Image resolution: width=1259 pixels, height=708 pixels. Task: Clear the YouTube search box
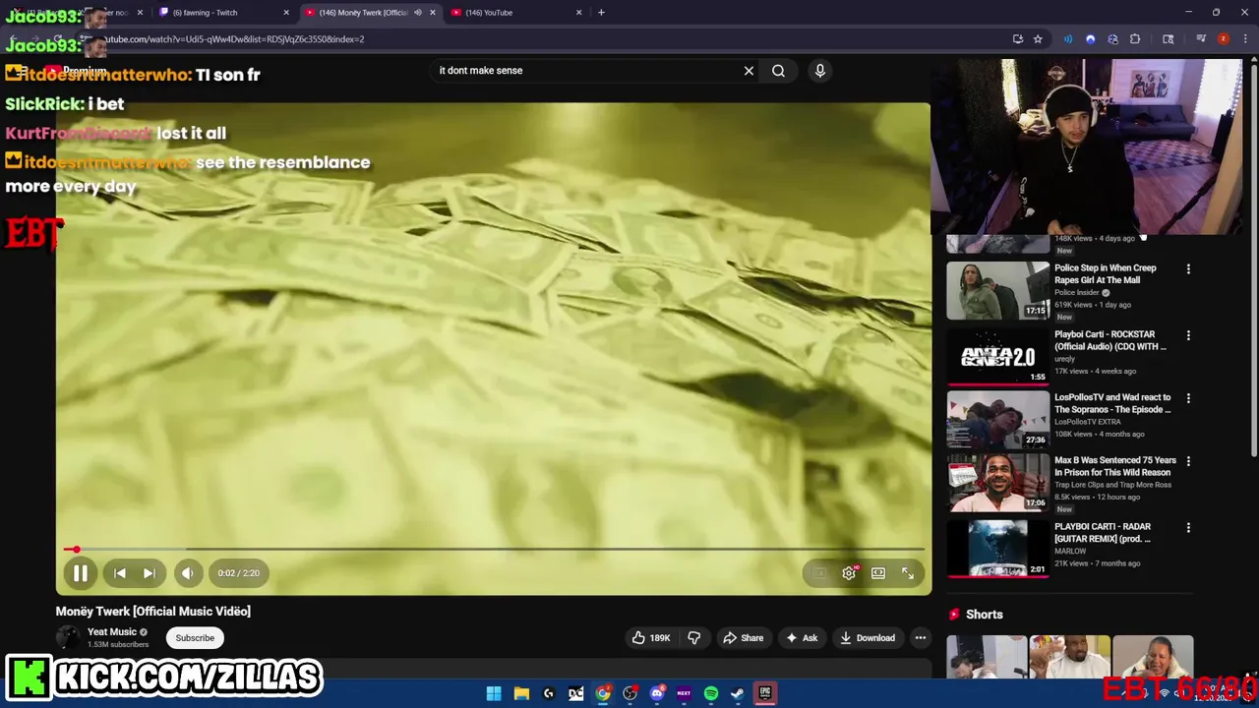click(x=749, y=71)
